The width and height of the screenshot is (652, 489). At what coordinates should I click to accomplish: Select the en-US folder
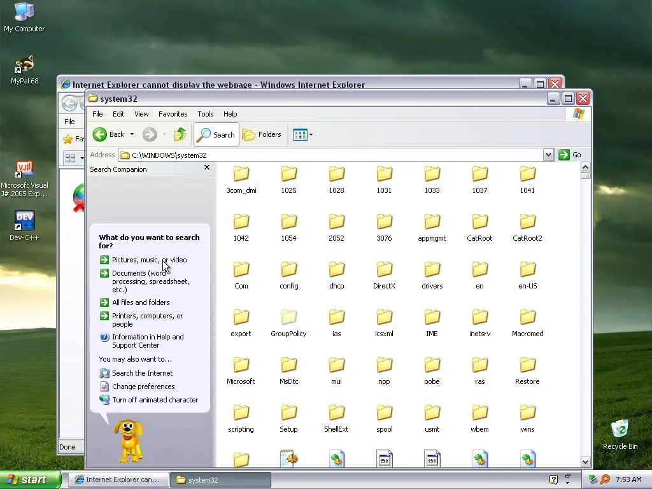(x=527, y=276)
